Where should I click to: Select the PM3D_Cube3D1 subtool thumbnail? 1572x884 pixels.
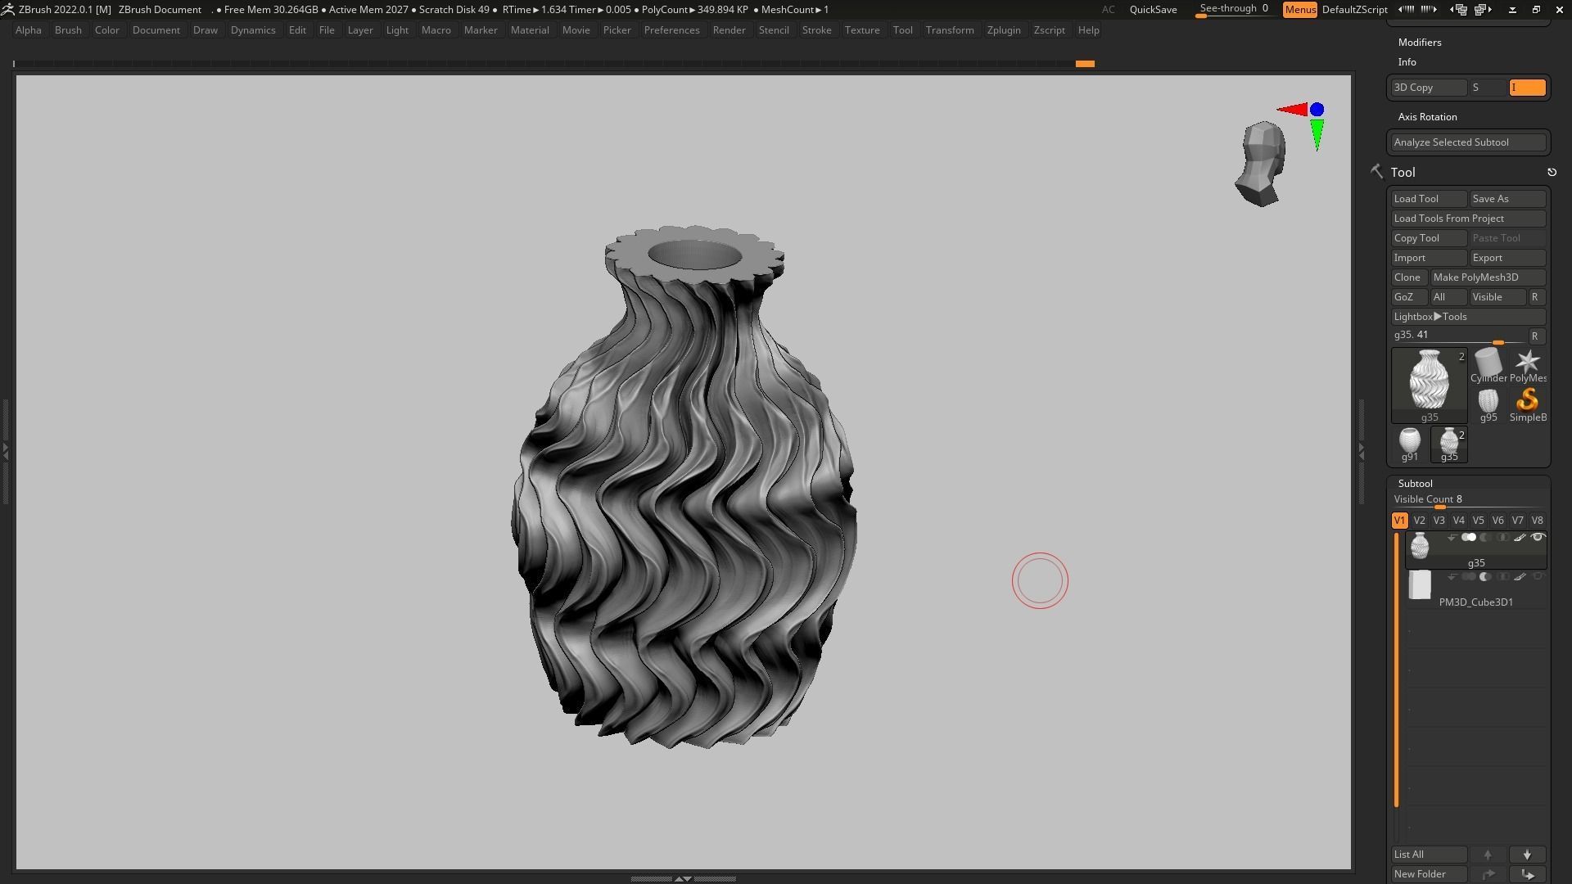point(1419,585)
